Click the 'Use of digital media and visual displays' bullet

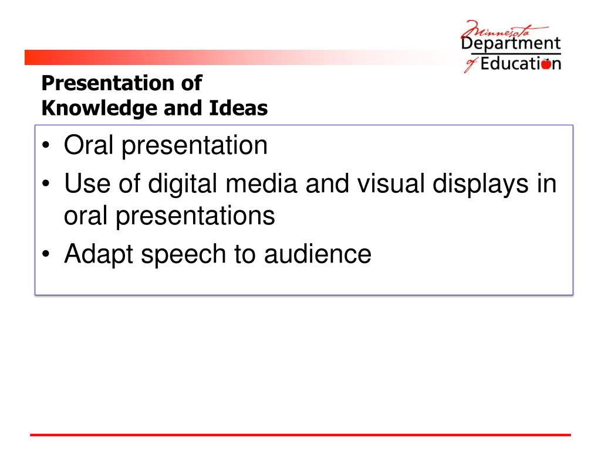pyautogui.click(x=310, y=199)
